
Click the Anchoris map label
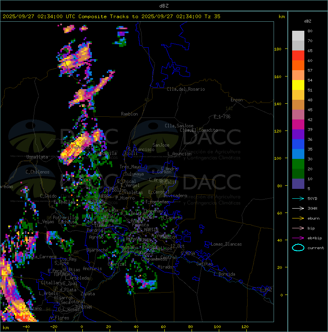click(x=92, y=269)
